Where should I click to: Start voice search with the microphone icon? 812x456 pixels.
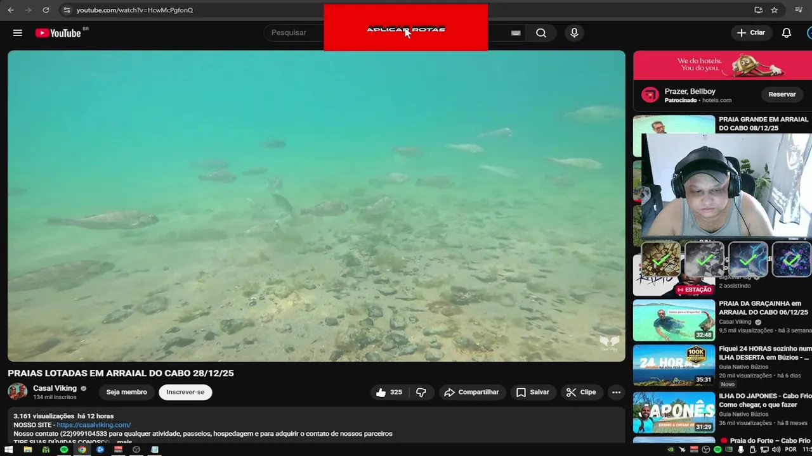click(574, 33)
